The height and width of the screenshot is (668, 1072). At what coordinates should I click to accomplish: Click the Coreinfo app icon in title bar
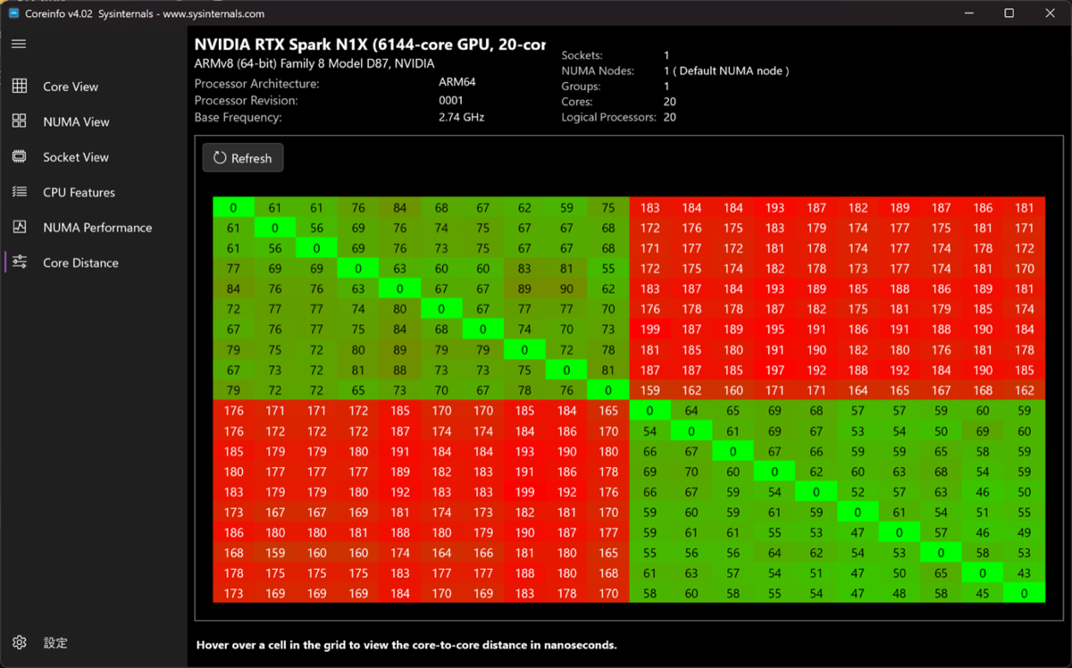click(14, 13)
